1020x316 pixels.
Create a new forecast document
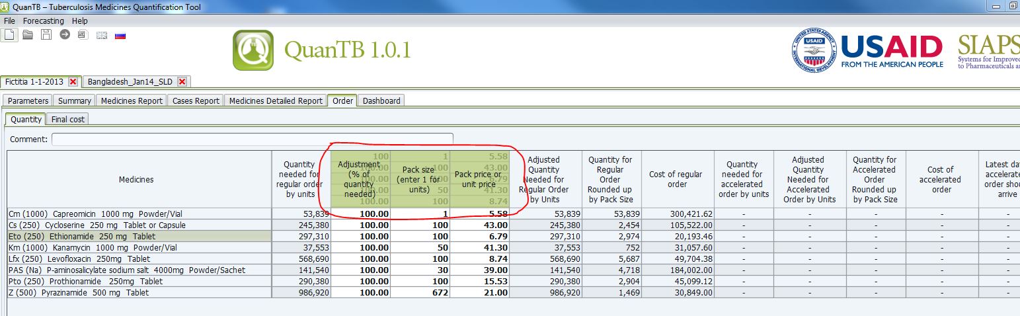coord(9,34)
